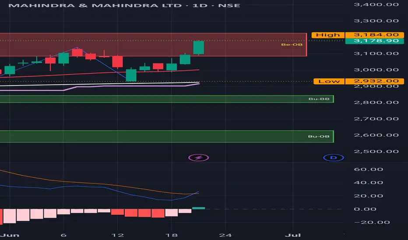Click the 2,500.00 price axis label

tap(376, 151)
